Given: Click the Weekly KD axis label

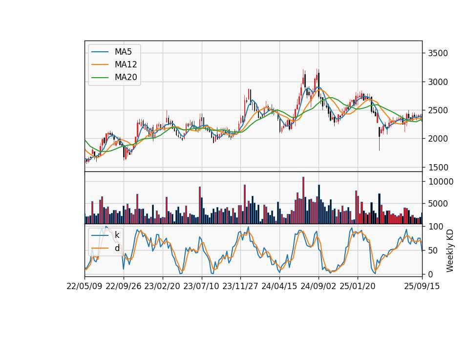Looking at the screenshot, I should pyautogui.click(x=449, y=251).
